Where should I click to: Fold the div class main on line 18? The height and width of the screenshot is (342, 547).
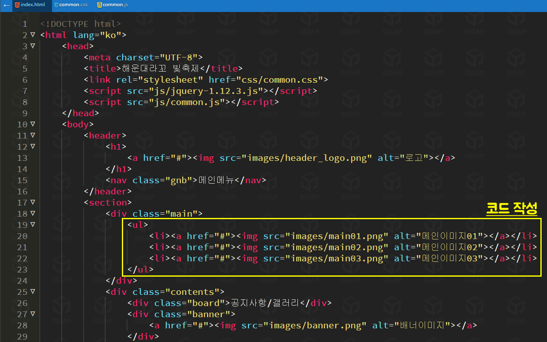pos(33,213)
